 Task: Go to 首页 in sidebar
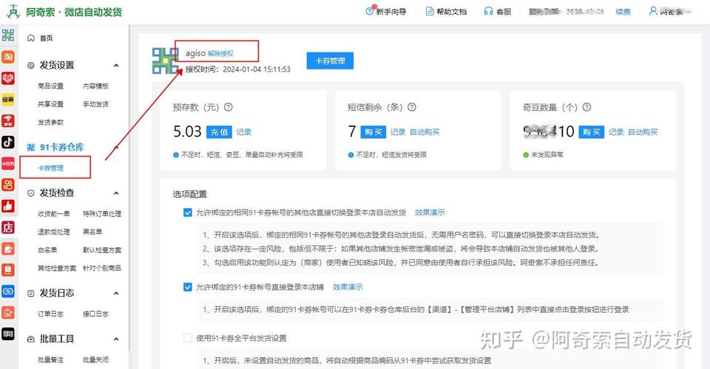pyautogui.click(x=46, y=38)
